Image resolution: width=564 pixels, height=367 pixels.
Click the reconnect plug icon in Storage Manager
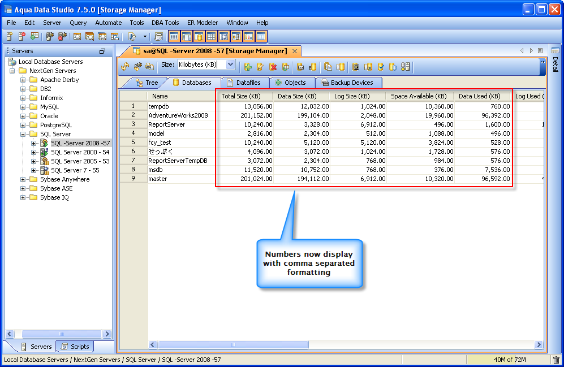(x=138, y=67)
